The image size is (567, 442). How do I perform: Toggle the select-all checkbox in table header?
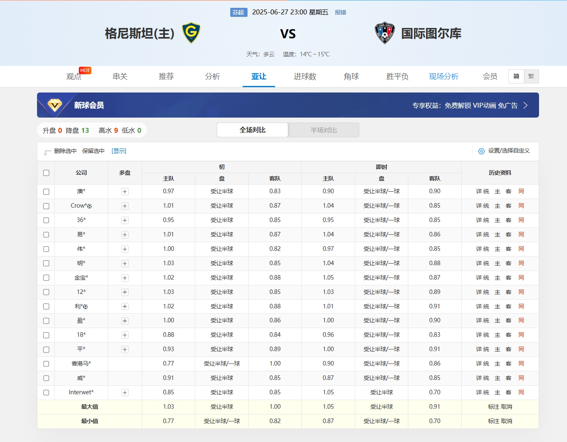click(46, 173)
